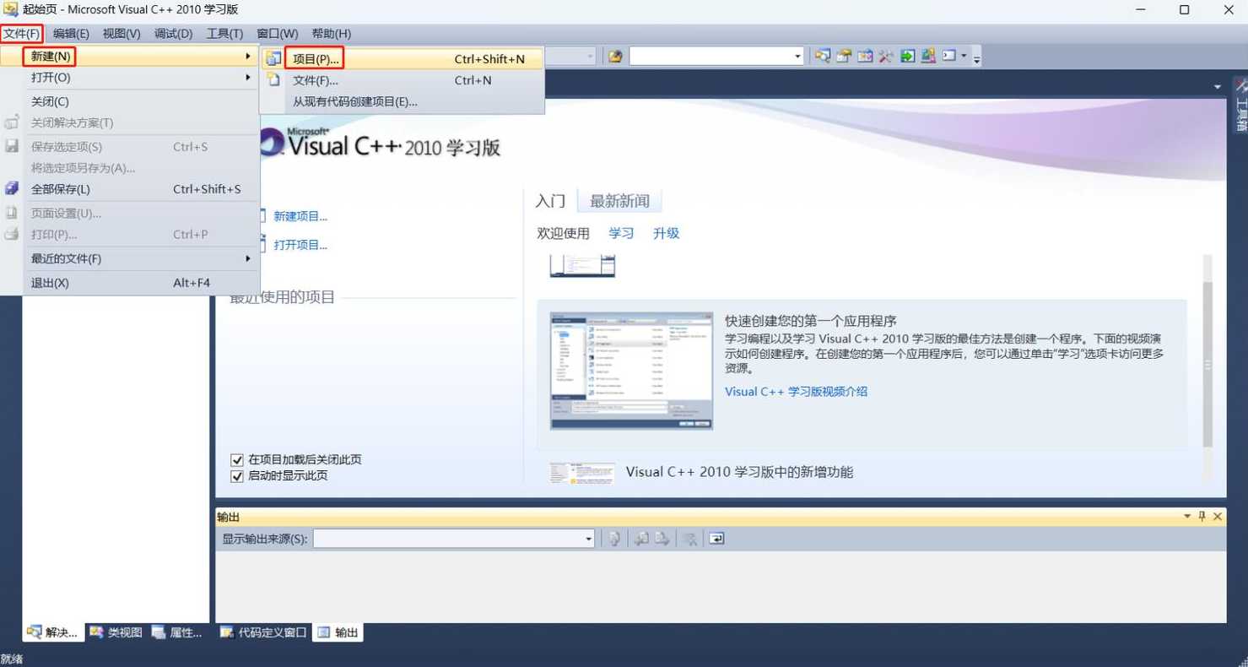1248x667 pixels.
Task: Click the find combo box input field
Action: click(710, 57)
